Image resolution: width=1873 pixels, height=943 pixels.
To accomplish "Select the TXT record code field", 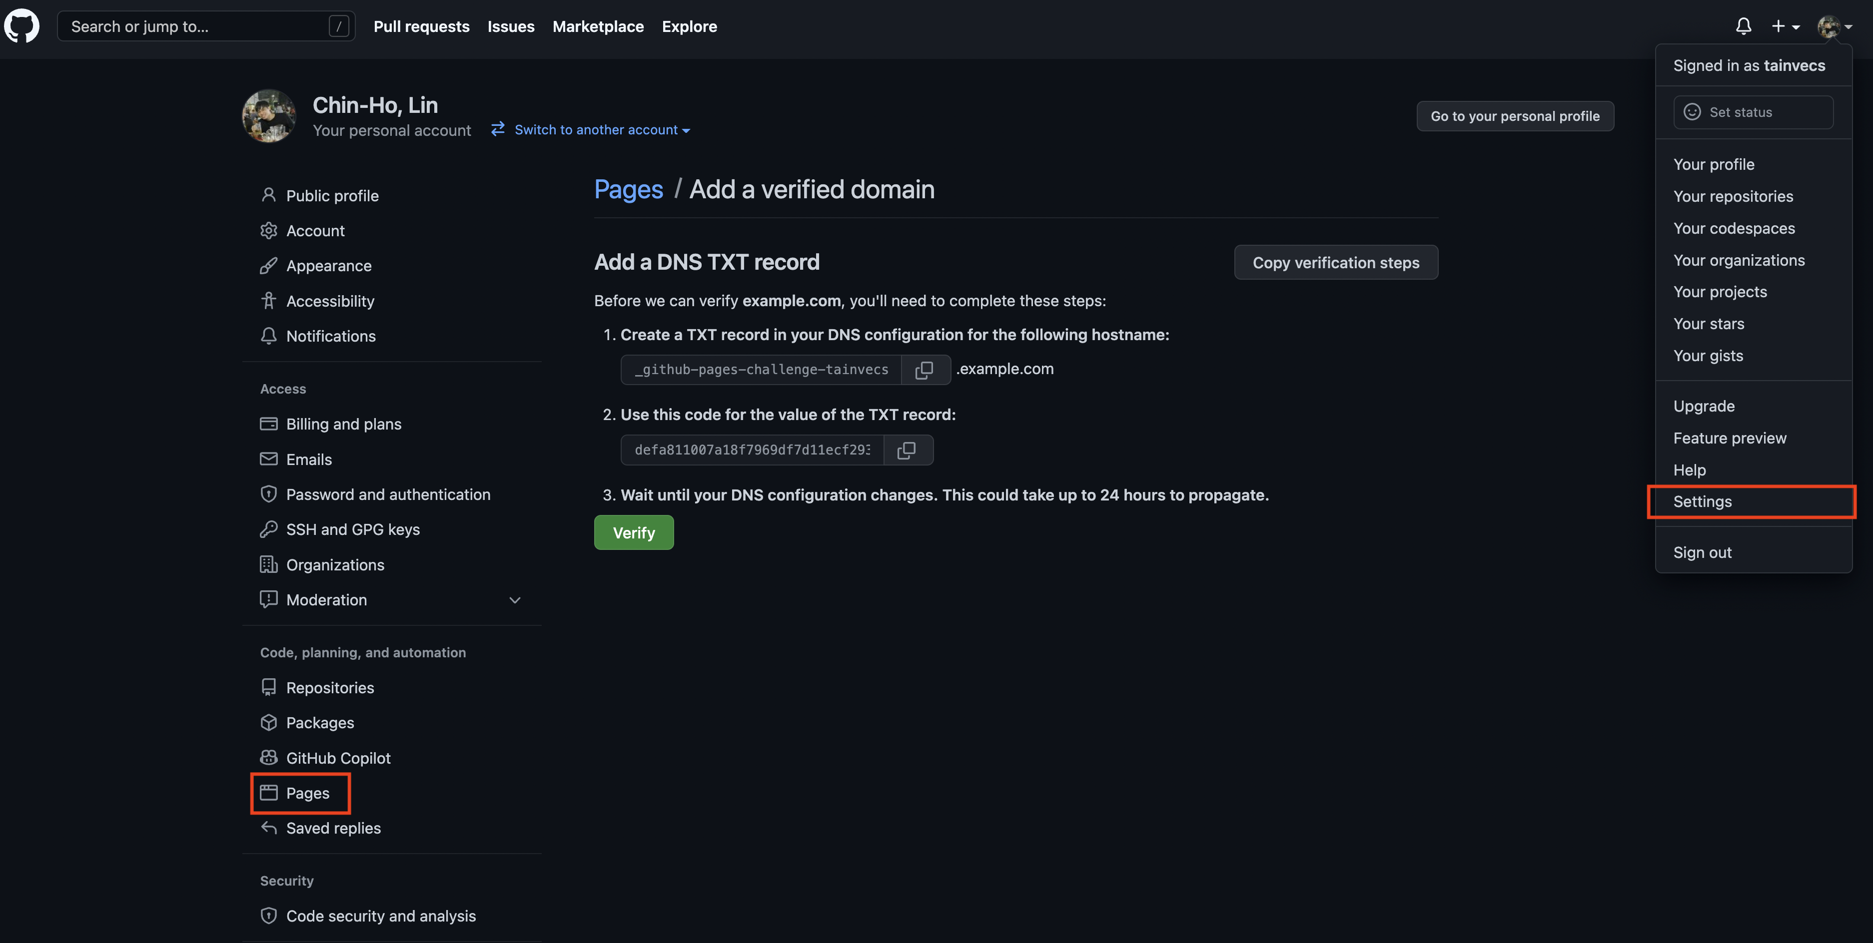I will pos(752,450).
